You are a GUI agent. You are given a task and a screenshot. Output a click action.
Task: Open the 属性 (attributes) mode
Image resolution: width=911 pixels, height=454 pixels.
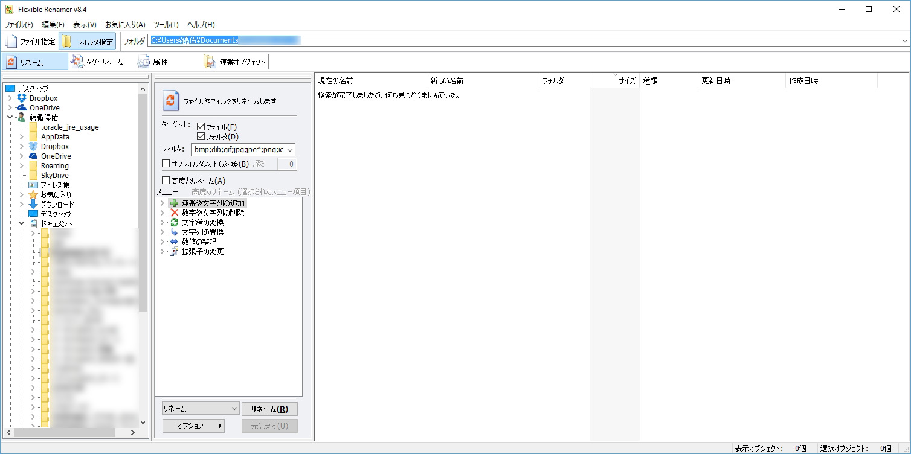pyautogui.click(x=158, y=61)
